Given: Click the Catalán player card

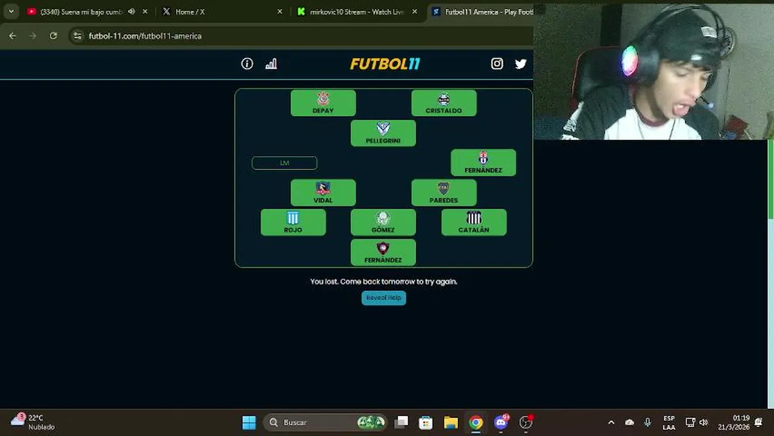Looking at the screenshot, I should coord(474,222).
